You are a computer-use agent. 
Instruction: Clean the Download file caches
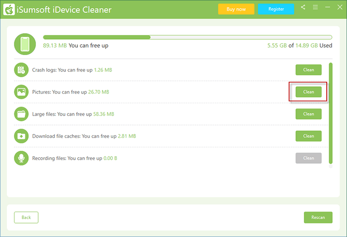coord(308,136)
